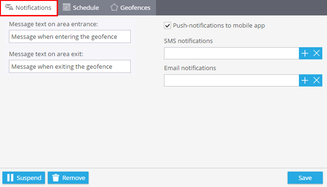Focus the area entrance message text field
This screenshot has height=187, width=327.
pyautogui.click(x=70, y=36)
